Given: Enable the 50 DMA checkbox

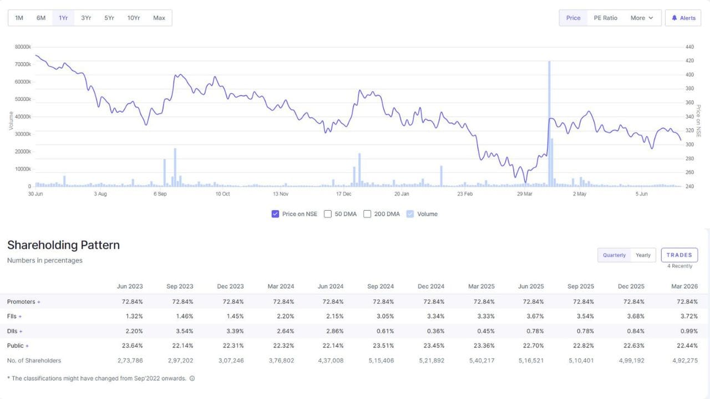Looking at the screenshot, I should (328, 214).
